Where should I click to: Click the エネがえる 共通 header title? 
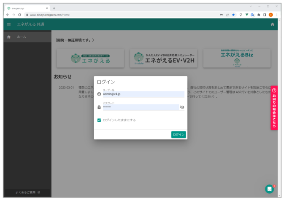(31, 24)
